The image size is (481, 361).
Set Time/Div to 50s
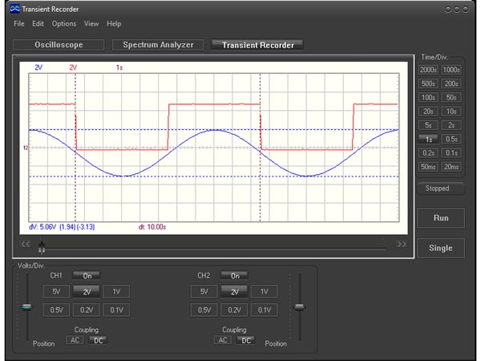(x=451, y=97)
